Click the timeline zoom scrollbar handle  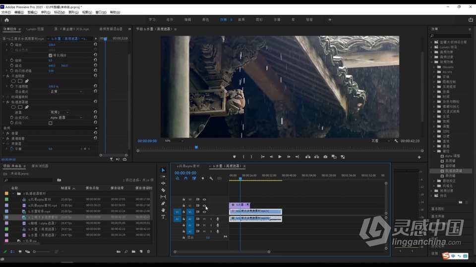pyautogui.click(x=222, y=252)
